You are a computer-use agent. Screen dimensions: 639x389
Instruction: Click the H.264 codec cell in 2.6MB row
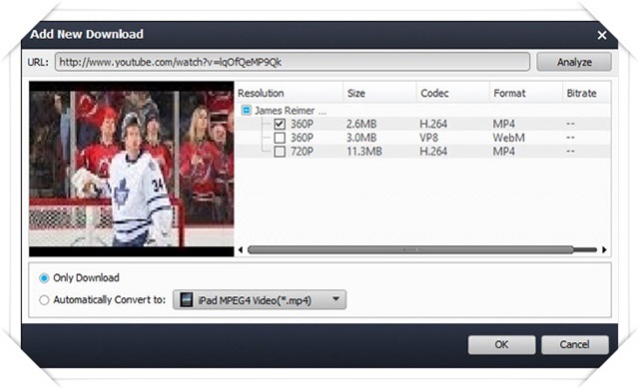tap(433, 124)
